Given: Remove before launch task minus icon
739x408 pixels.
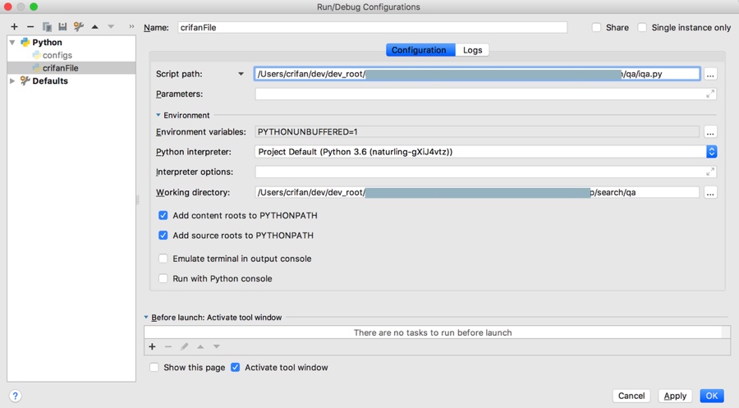Looking at the screenshot, I should pyautogui.click(x=168, y=346).
